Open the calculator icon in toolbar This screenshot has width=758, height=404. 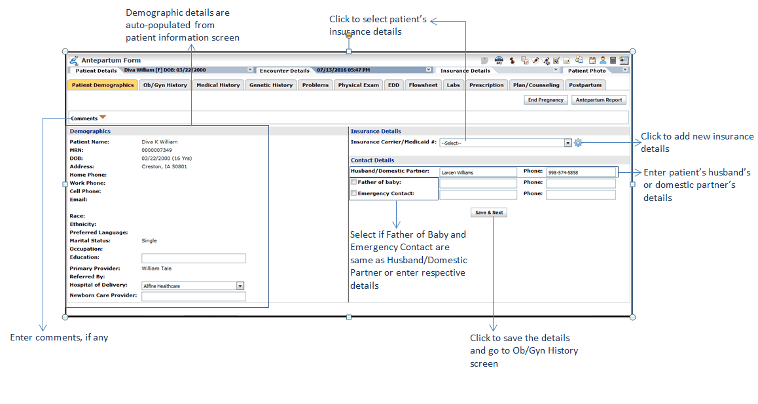(x=613, y=60)
